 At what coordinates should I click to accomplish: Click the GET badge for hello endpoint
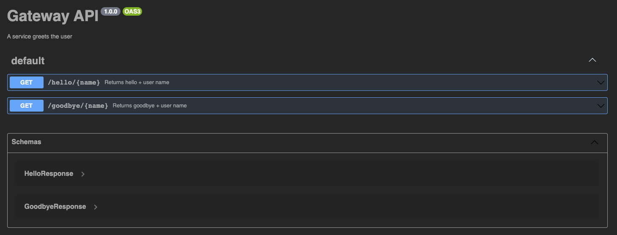pyautogui.click(x=27, y=82)
